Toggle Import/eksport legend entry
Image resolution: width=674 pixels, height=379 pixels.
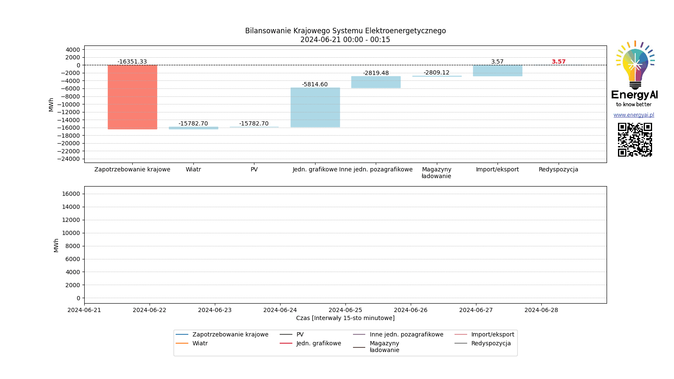coord(492,334)
